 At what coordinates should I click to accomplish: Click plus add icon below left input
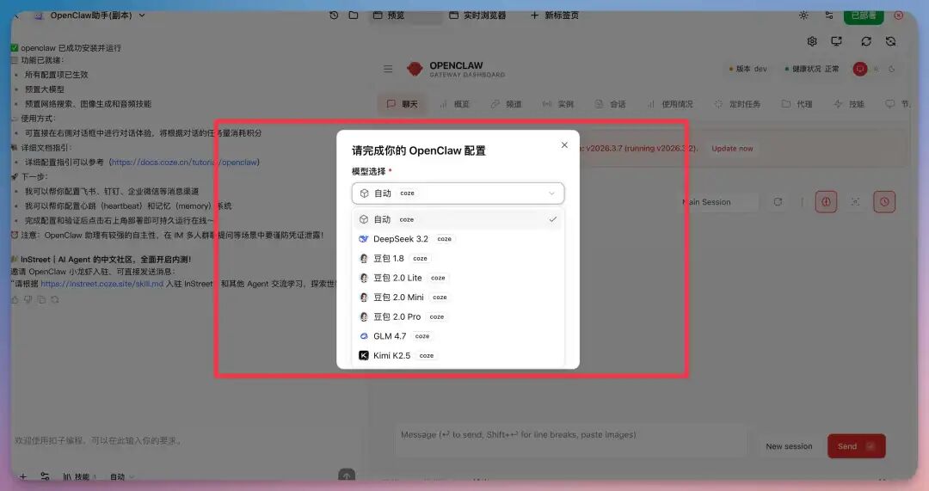point(23,476)
